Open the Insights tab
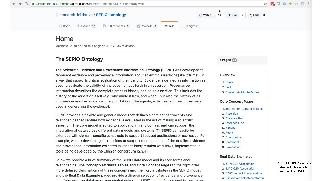This screenshot has height=181, width=322. point(189,26)
